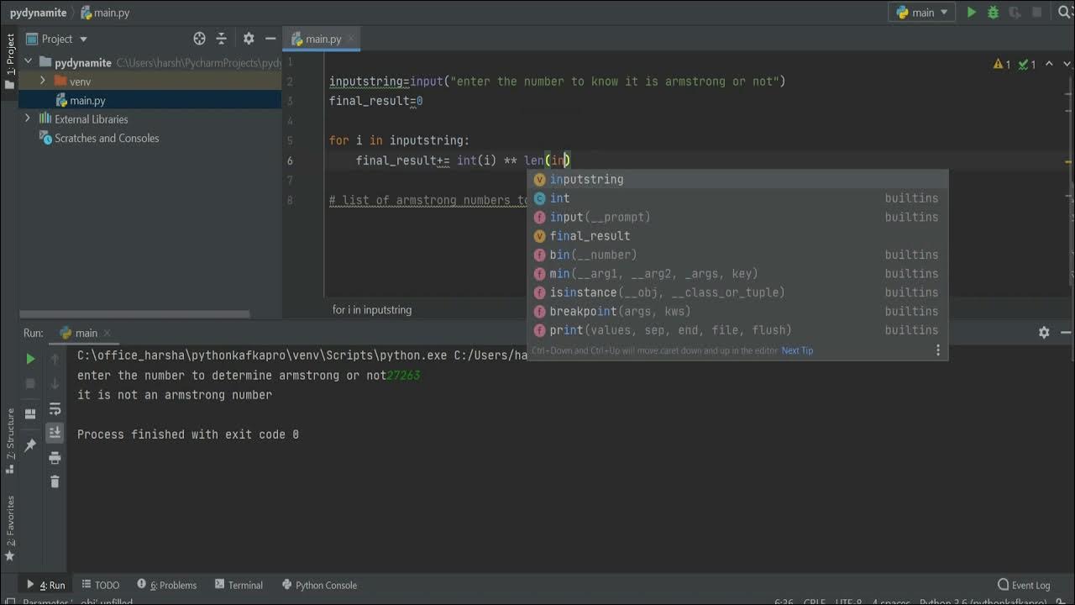Open the Terminal tool window tab
The image size is (1075, 605).
tap(239, 585)
